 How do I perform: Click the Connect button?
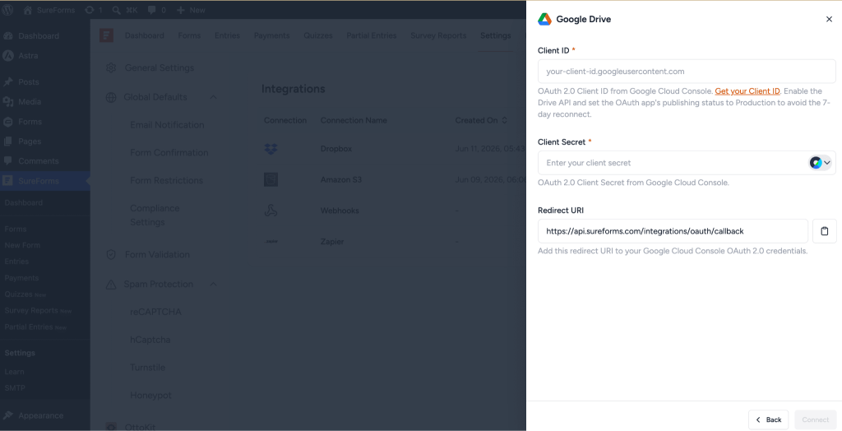click(815, 419)
